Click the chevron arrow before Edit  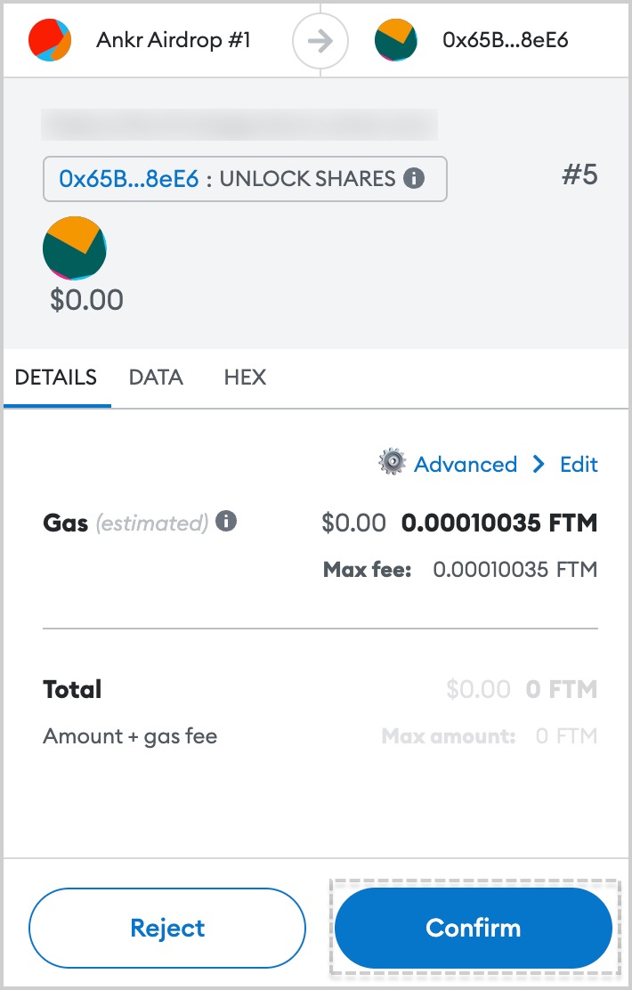coord(538,464)
